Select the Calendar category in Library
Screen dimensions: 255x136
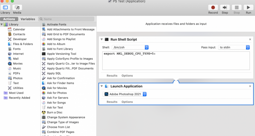(19, 29)
